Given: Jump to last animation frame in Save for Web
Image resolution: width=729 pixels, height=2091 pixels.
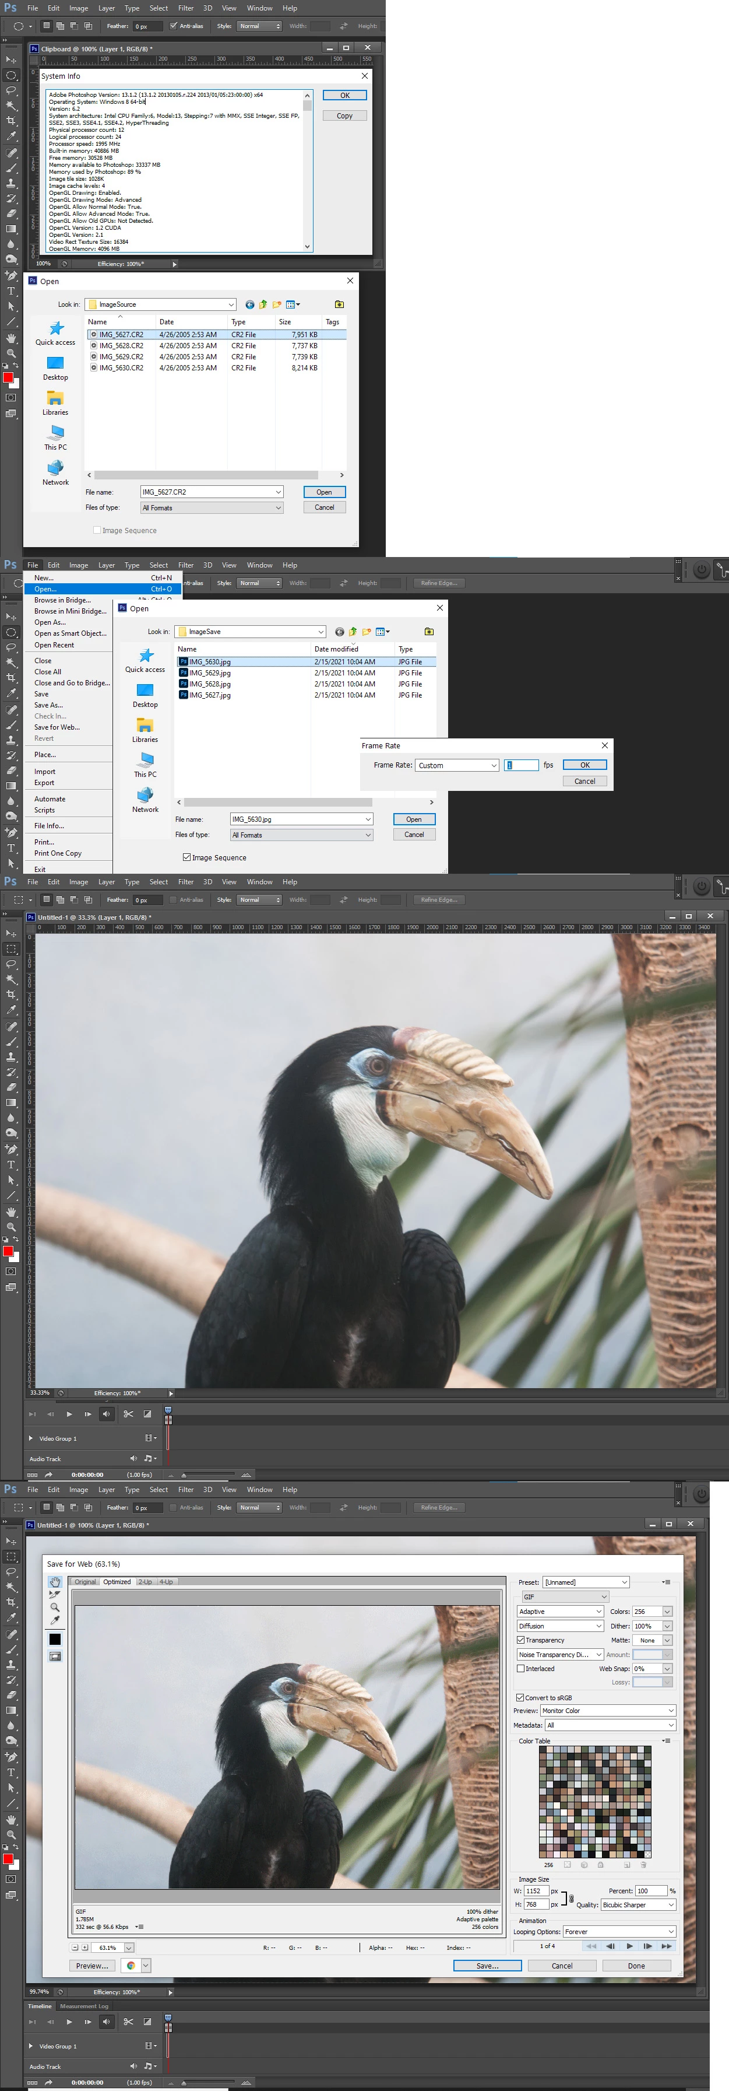Looking at the screenshot, I should (x=665, y=1946).
